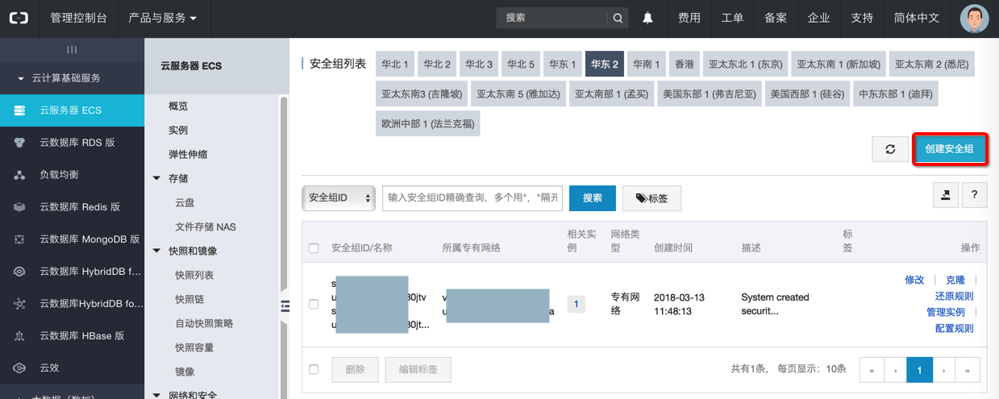
Task: Click the notification bell icon
Action: point(647,18)
